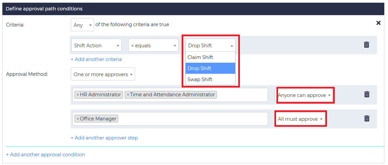Screen dimensions: 388x165
Task: Delete the Office Manager approver step
Action: pos(367,118)
